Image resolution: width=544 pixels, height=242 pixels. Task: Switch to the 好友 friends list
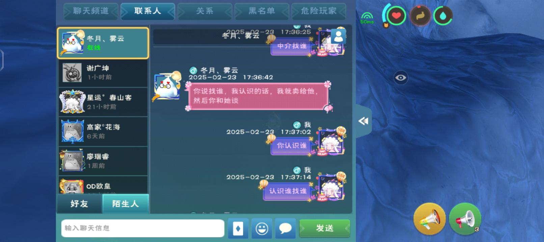[79, 203]
